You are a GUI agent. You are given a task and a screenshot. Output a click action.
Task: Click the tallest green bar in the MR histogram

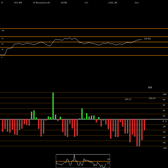[53, 106]
